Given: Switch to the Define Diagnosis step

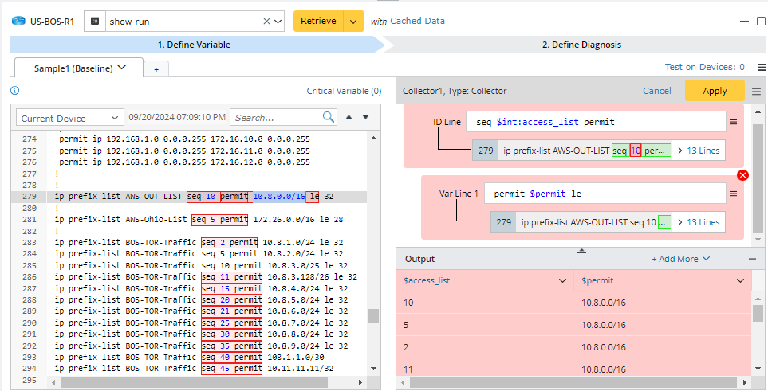Looking at the screenshot, I should 581,45.
